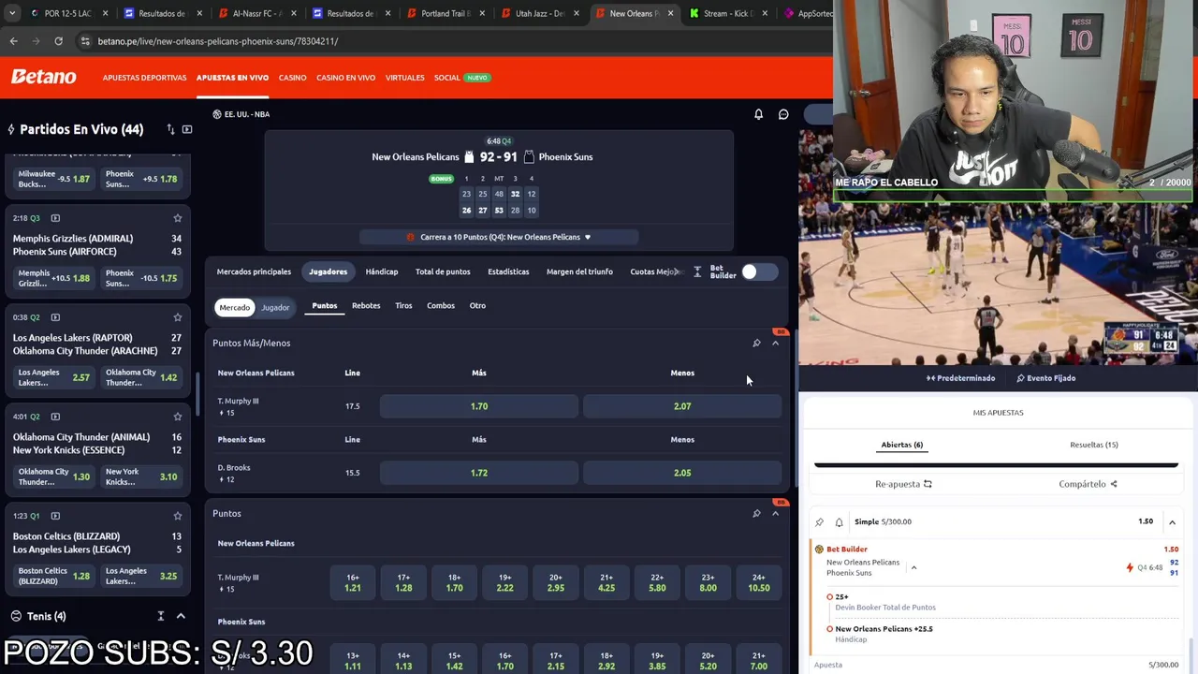The image size is (1198, 674).
Task: Open live stream icon for Celtics (BLIZZARD) match
Action: [x=55, y=516]
